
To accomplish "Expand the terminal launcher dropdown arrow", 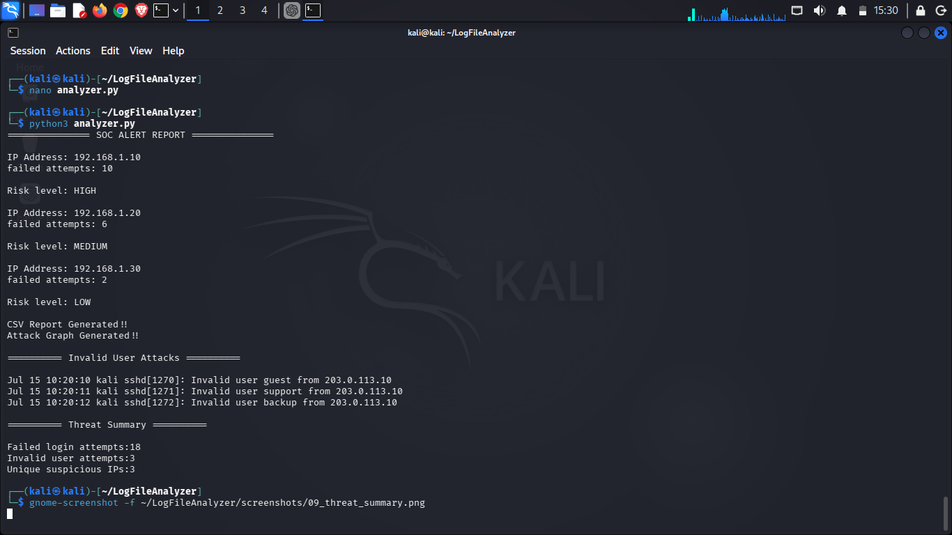I will click(176, 10).
